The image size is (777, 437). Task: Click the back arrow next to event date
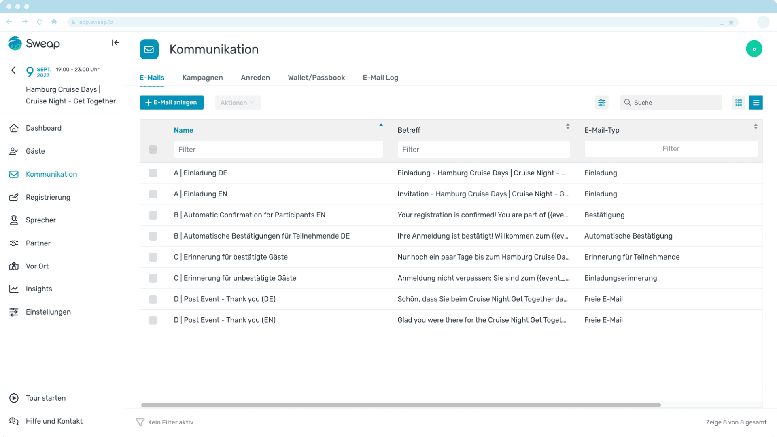pos(13,70)
